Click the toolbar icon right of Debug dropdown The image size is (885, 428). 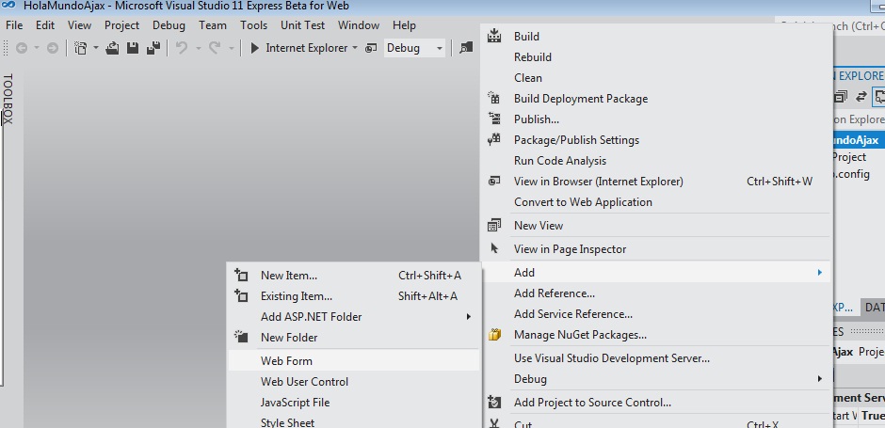(x=466, y=49)
